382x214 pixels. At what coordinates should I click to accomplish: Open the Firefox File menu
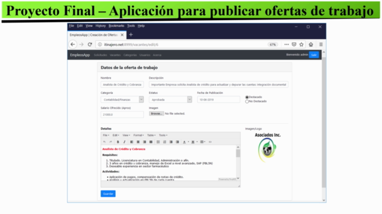coord(72,26)
